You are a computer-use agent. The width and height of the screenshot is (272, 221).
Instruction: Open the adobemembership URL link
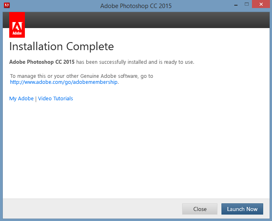(64, 82)
